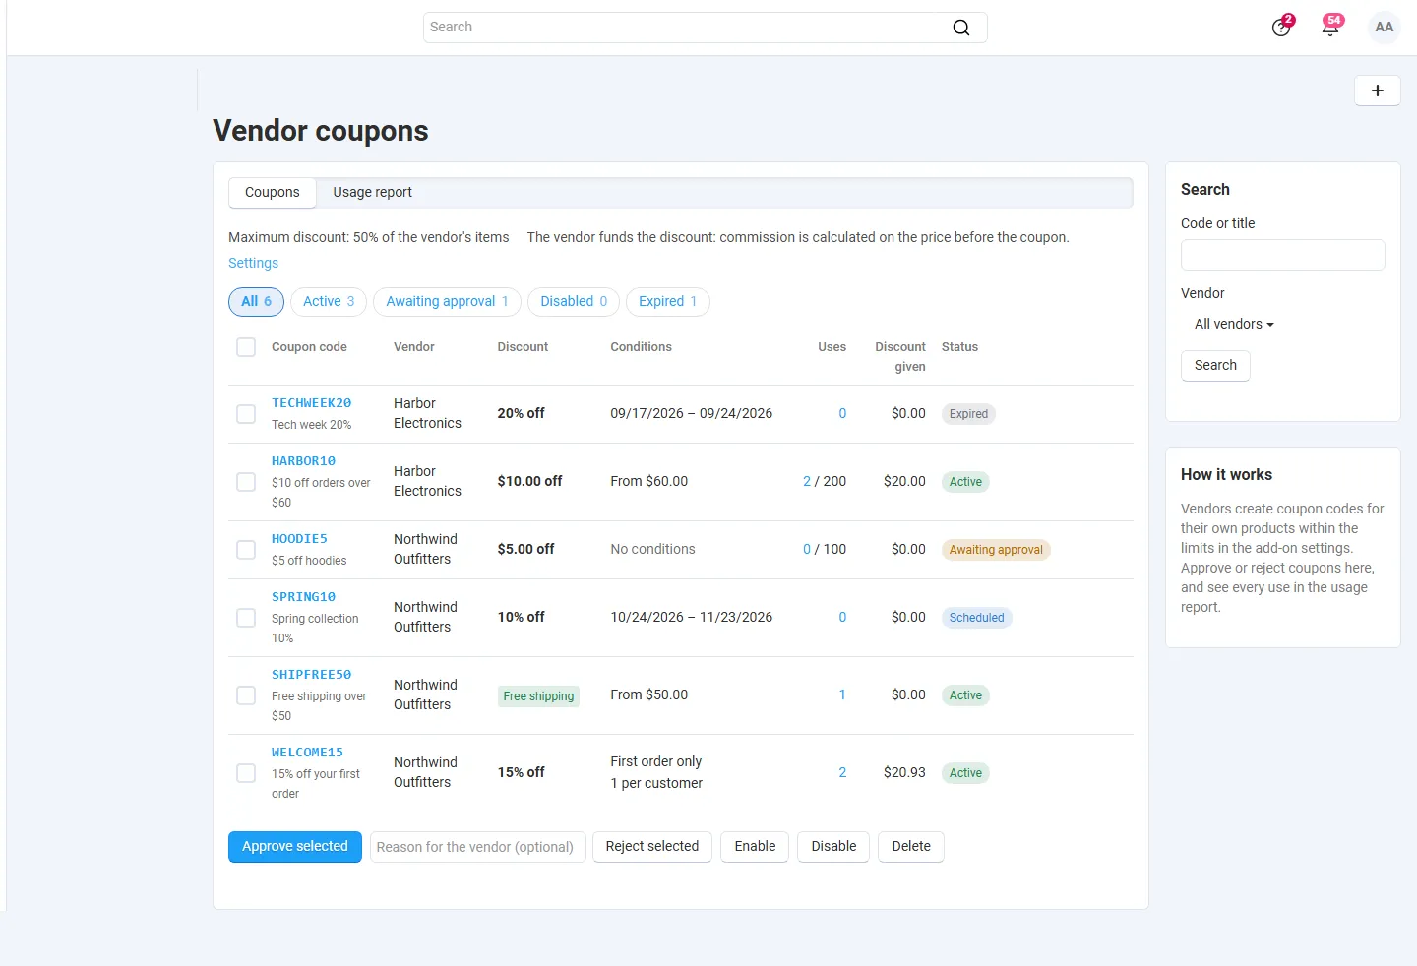This screenshot has height=966, width=1417.
Task: View HARBOR10 uses count link 2
Action: pos(807,482)
